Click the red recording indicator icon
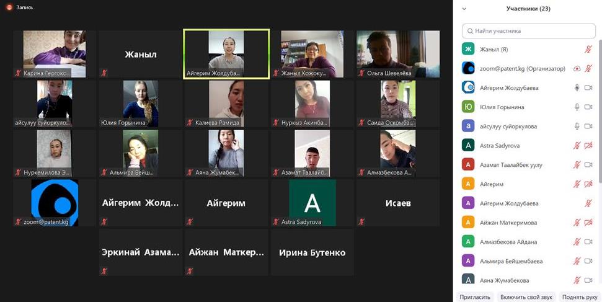602x302 pixels. (x=9, y=7)
